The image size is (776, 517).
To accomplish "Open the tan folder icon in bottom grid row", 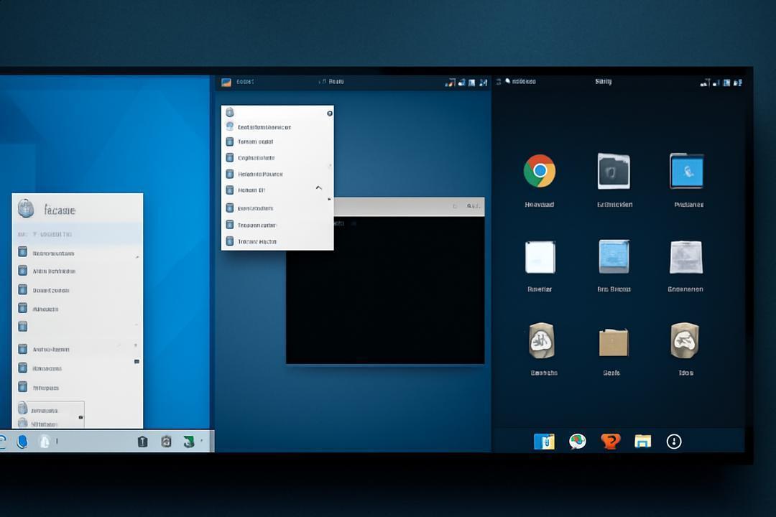I will [x=613, y=342].
